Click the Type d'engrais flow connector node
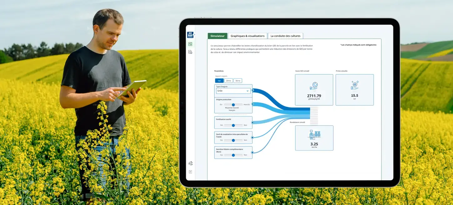453x205 pixels. [252, 90]
